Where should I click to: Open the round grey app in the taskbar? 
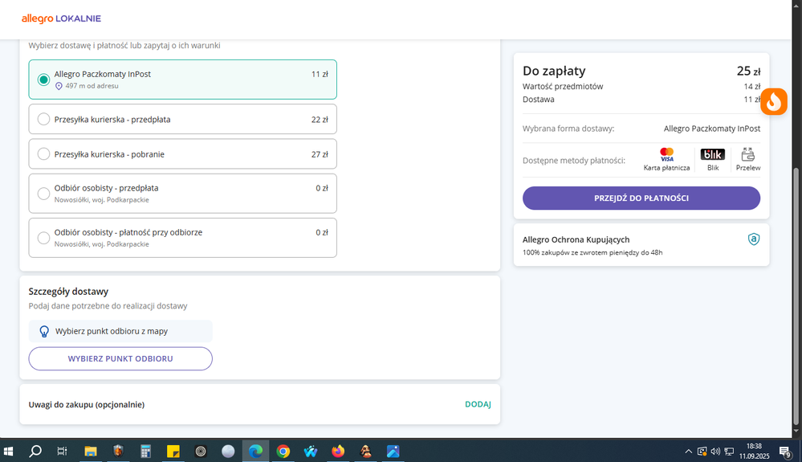pyautogui.click(x=228, y=452)
